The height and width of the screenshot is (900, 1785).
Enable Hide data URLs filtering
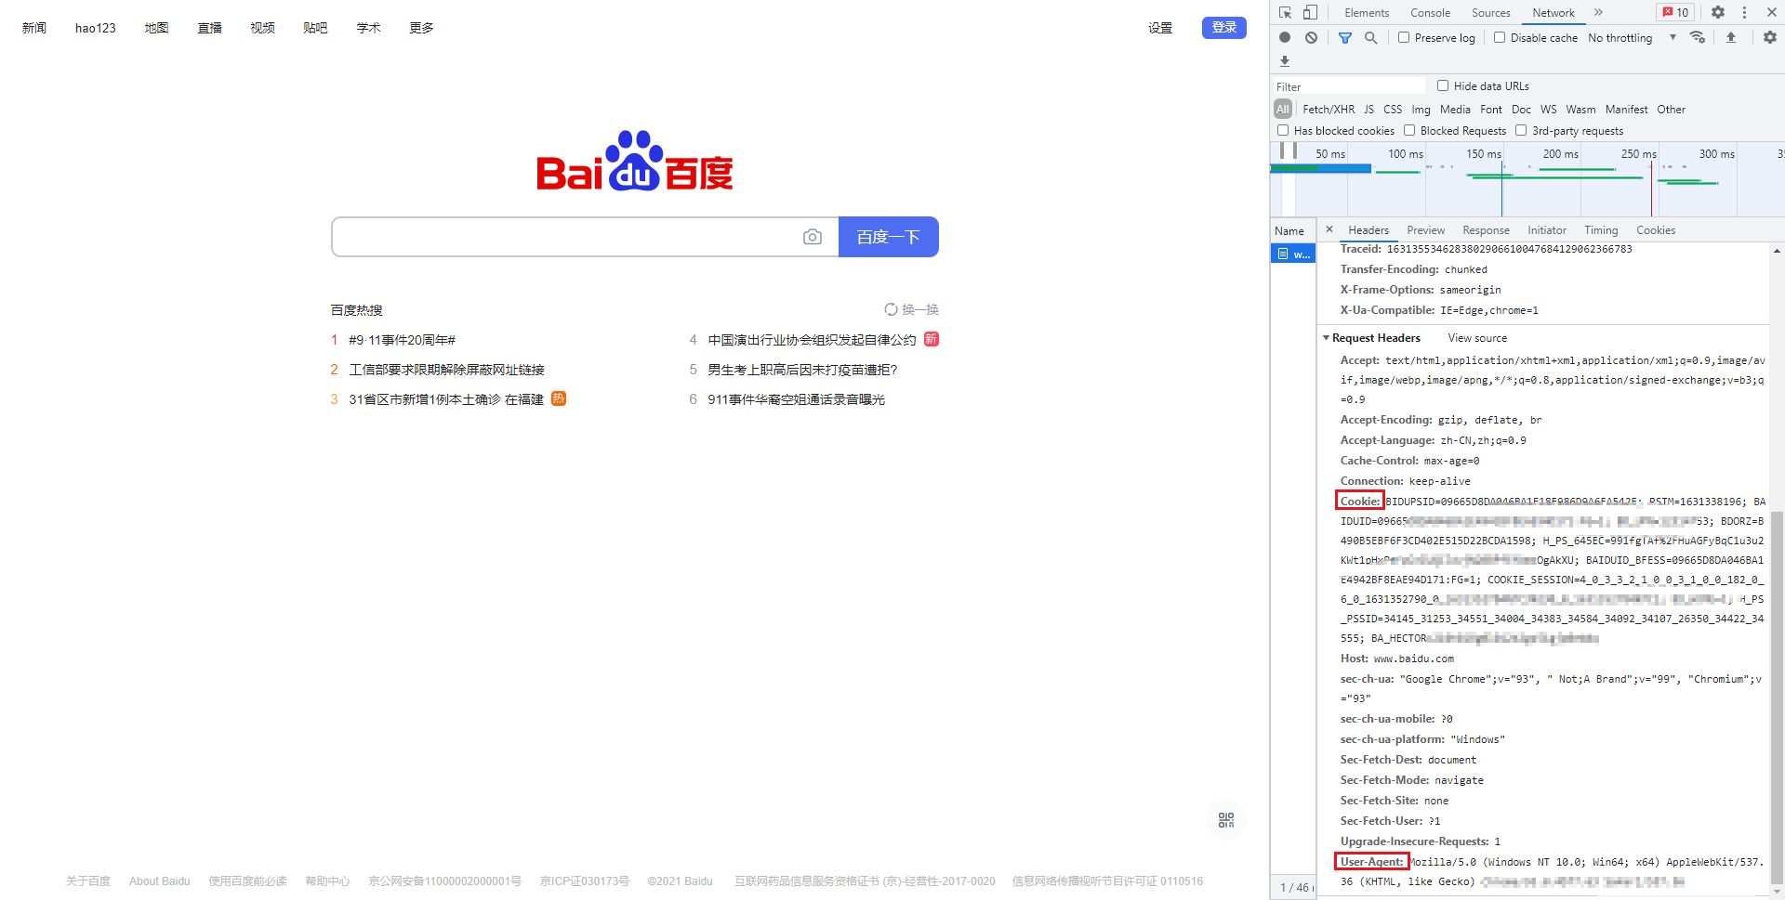coord(1443,85)
